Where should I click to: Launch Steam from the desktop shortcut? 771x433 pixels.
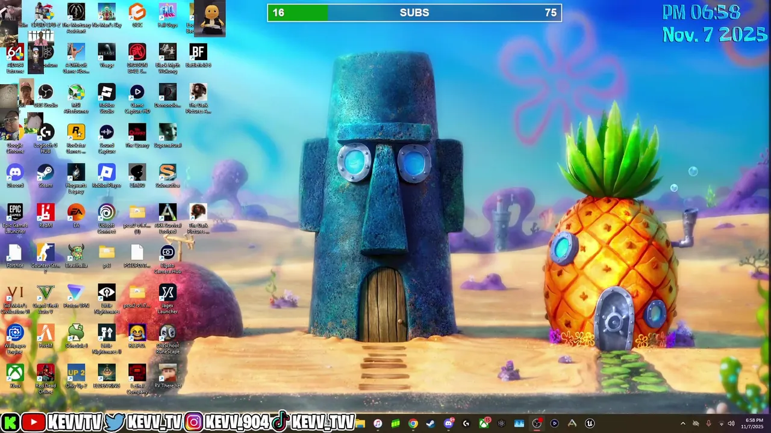coord(45,176)
